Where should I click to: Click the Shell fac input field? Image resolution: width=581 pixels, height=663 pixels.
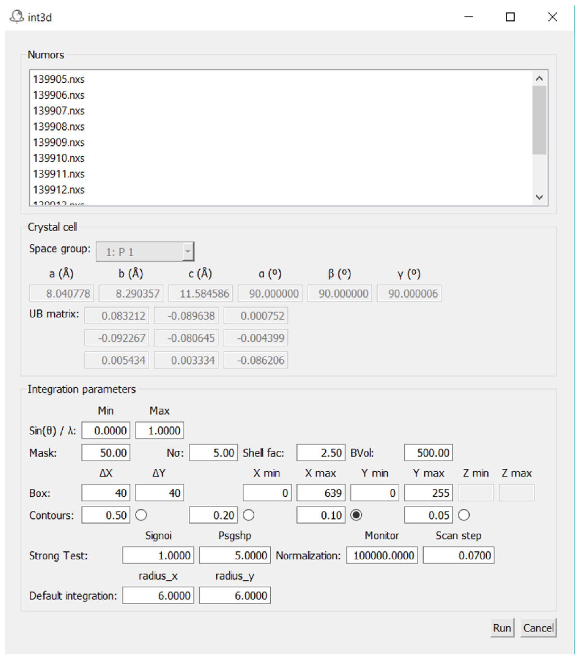pos(321,453)
